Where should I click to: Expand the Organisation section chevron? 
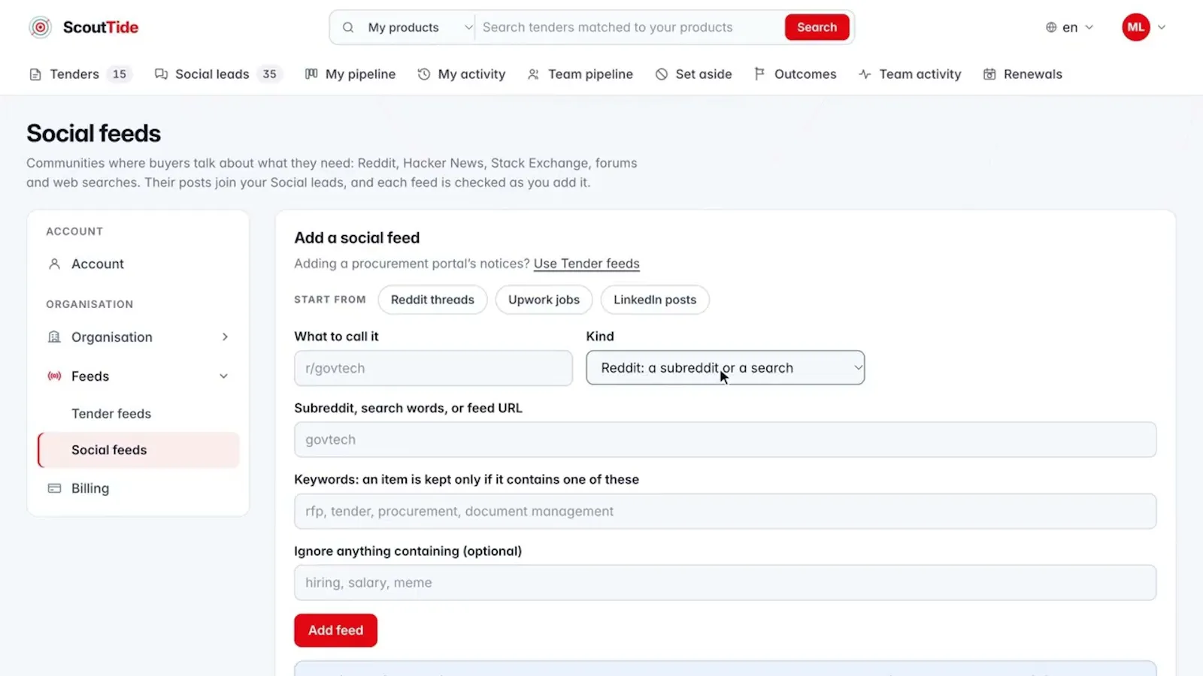click(x=225, y=336)
